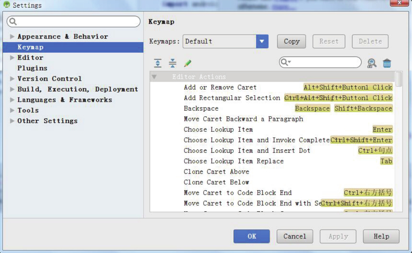The height and width of the screenshot is (253, 412).
Task: Collapse the Editor Actions group
Action: (x=154, y=77)
